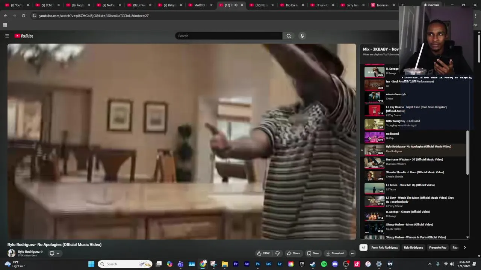Open the YouTube guide hamburger menu
The width and height of the screenshot is (481, 270).
pos(7,36)
